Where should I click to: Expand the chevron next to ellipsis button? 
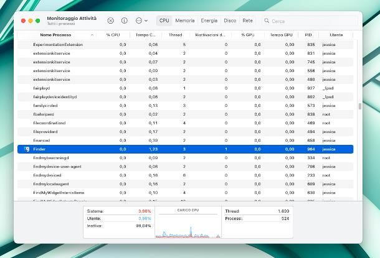146,21
